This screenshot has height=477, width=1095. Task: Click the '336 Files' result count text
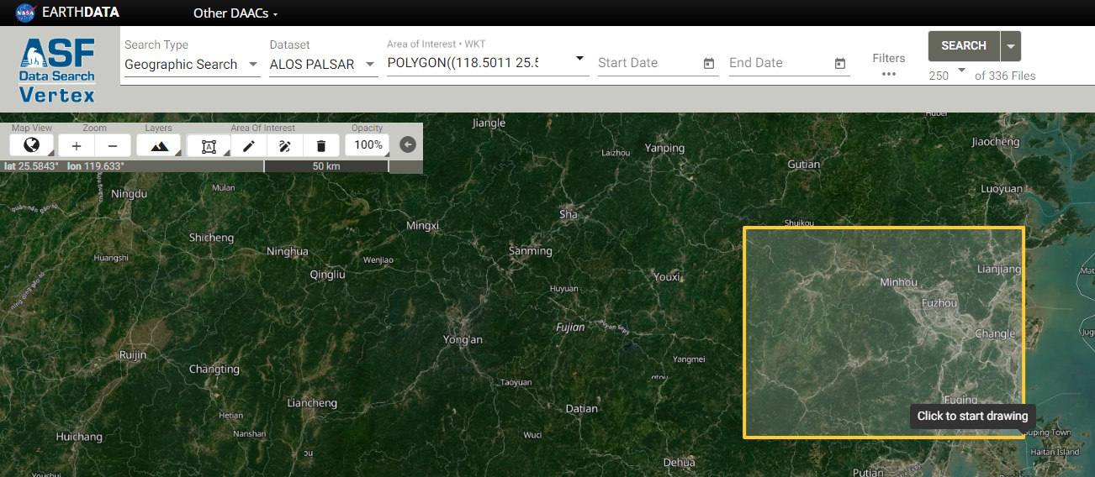coord(1013,76)
